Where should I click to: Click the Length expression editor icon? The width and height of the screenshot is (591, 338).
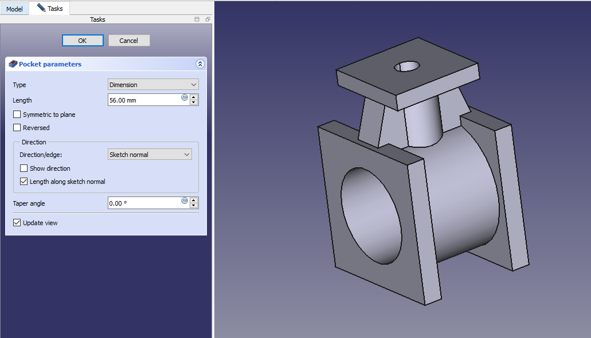[185, 97]
